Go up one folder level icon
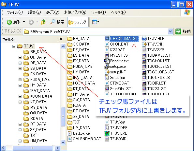This screenshot has height=151, width=194. [x=43, y=22]
